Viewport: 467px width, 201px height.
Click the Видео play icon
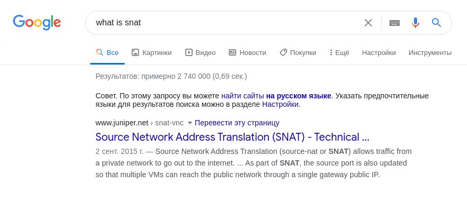(189, 52)
